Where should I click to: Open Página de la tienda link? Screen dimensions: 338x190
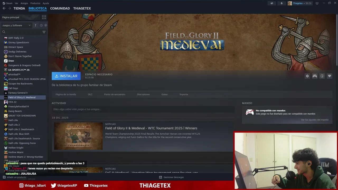click(66, 94)
